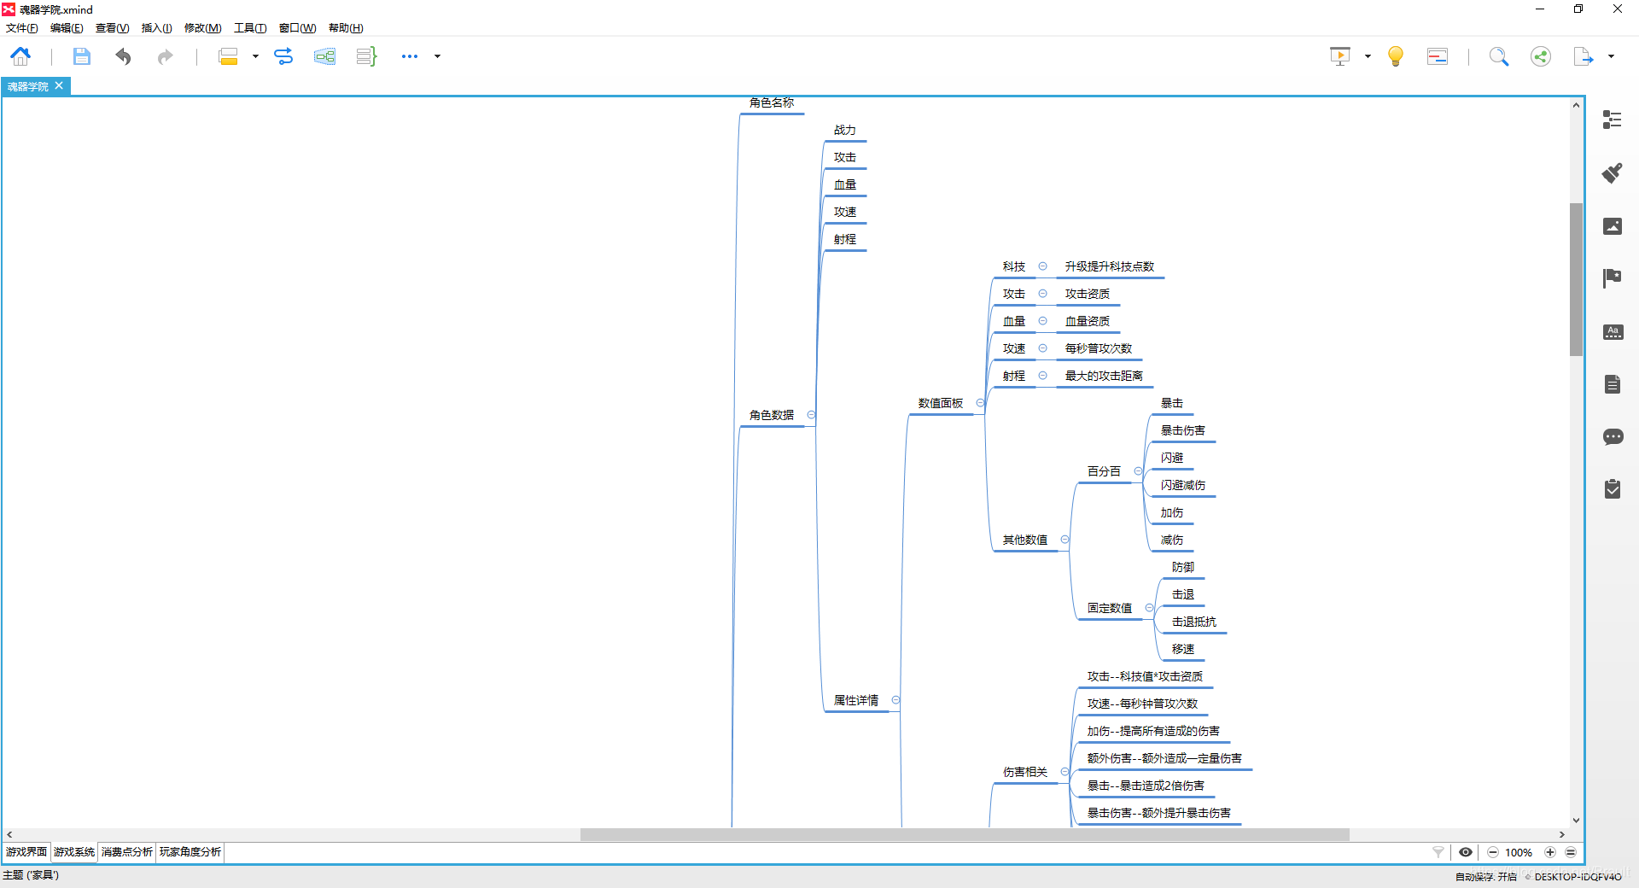Open the Outline panel in sidebar
This screenshot has width=1639, height=888.
(x=1613, y=120)
